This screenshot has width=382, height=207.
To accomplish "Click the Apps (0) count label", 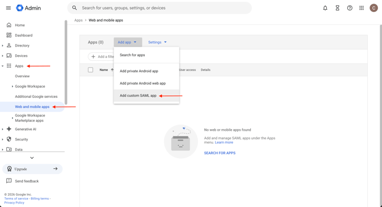I will point(96,42).
